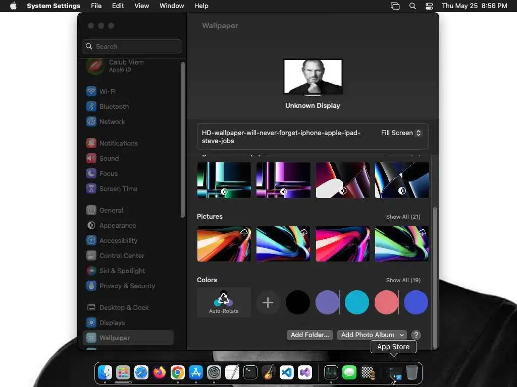Screen dimensions: 517x387
Task: Open wallpaper help question mark button
Action: [x=416, y=335]
